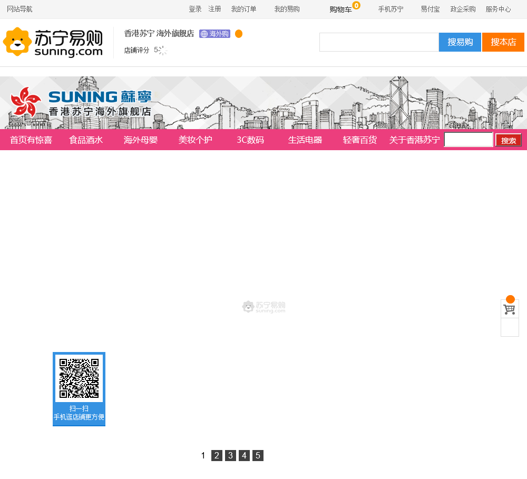The width and height of the screenshot is (527, 479).
Task: Focus the main site search field
Action: click(x=379, y=42)
